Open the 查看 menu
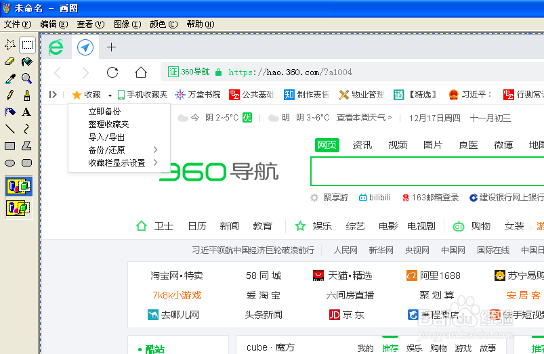Screen dimensions: 544x354 (91, 24)
